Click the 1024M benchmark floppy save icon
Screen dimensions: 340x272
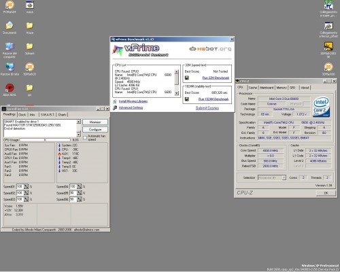(187, 99)
